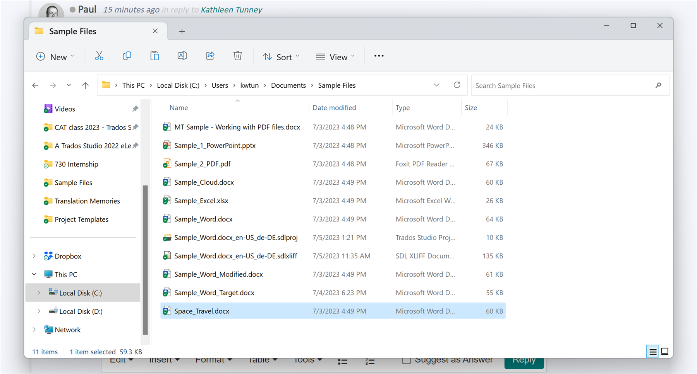Click the search magnifier icon
Viewport: 697px width, 374px height.
658,85
